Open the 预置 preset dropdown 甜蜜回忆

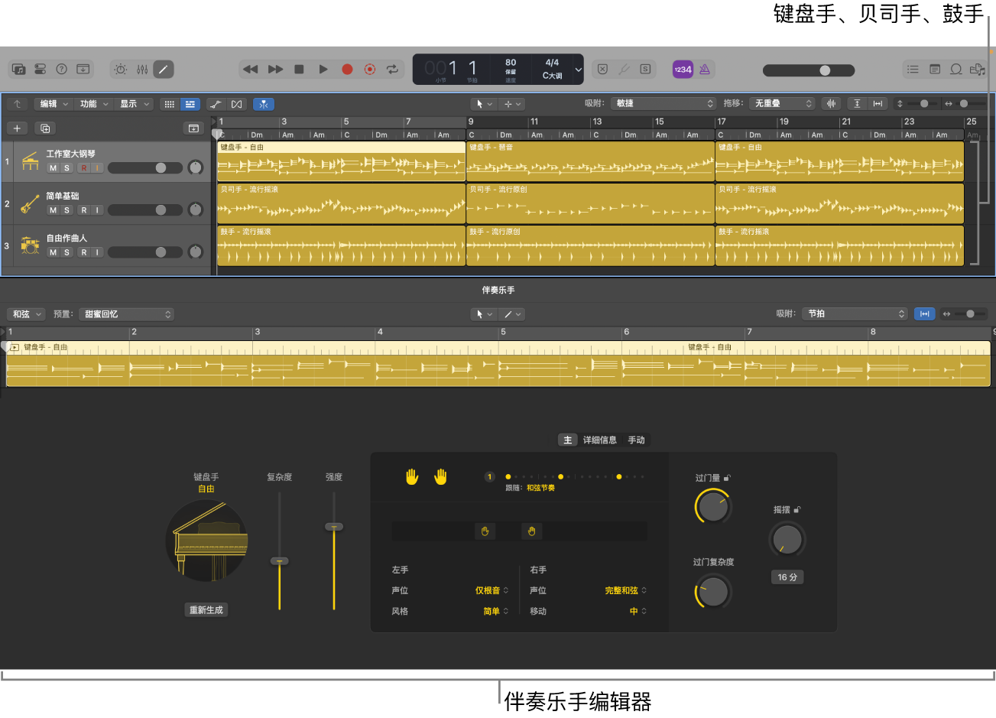click(127, 314)
